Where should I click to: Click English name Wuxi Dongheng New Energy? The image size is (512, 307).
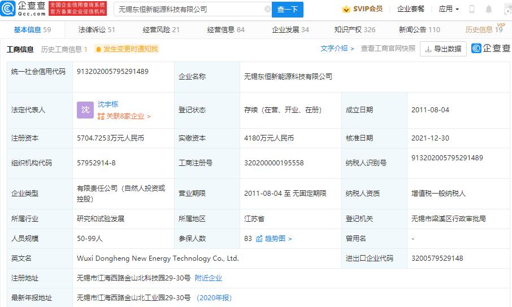pos(158,258)
